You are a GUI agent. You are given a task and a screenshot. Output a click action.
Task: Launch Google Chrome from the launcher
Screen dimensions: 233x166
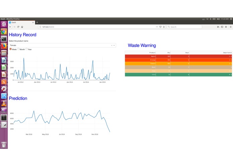point(4,32)
